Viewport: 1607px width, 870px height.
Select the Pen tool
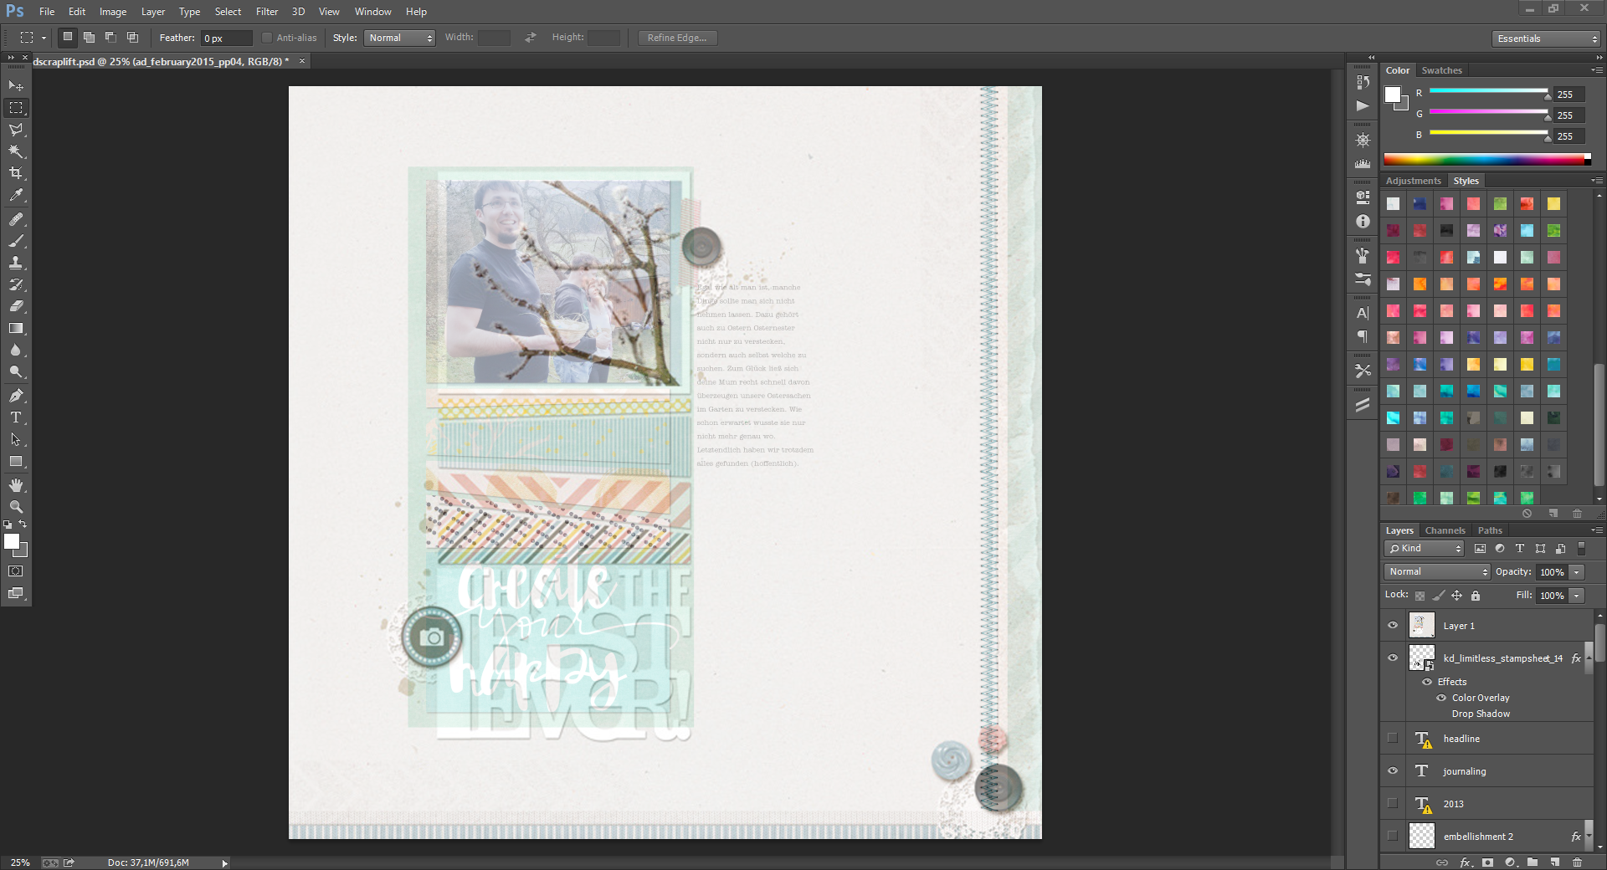[16, 396]
